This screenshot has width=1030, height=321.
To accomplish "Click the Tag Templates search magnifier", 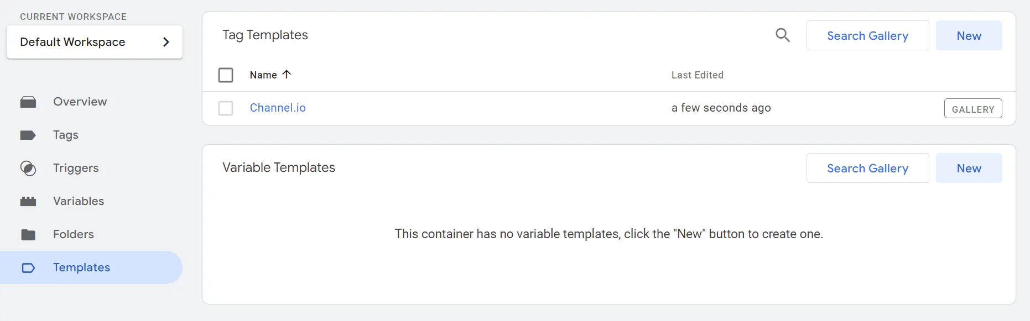I will click(x=782, y=35).
